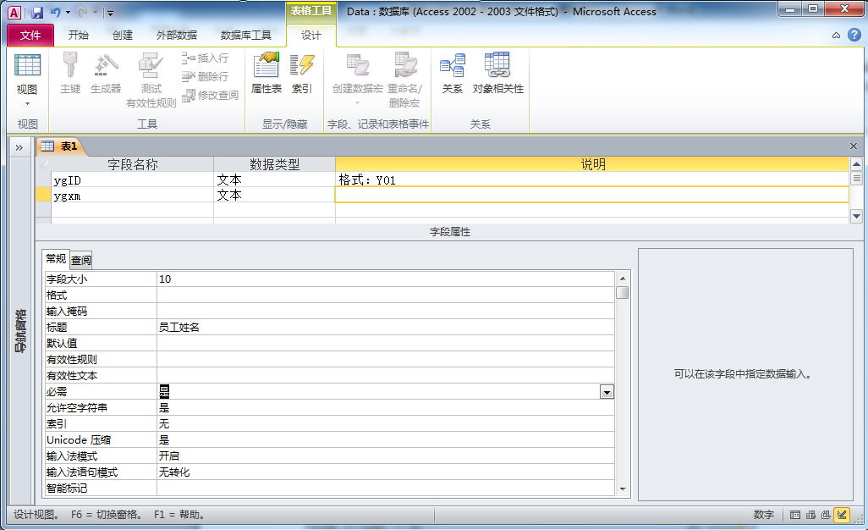The image size is (868, 530).
Task: Select the ygID field name cell
Action: 132,180
